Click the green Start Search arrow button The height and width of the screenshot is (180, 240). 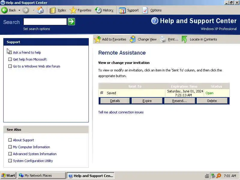(71, 22)
